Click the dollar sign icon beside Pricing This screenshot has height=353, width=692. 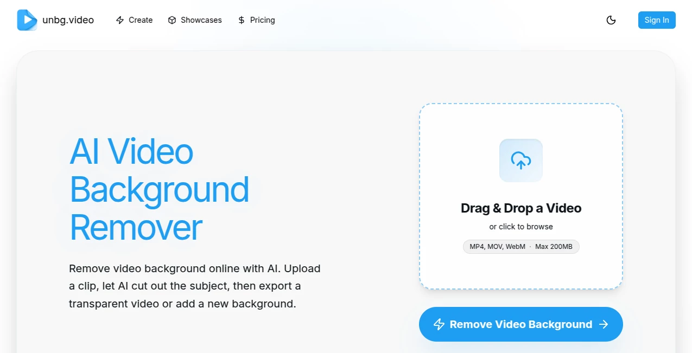click(242, 20)
